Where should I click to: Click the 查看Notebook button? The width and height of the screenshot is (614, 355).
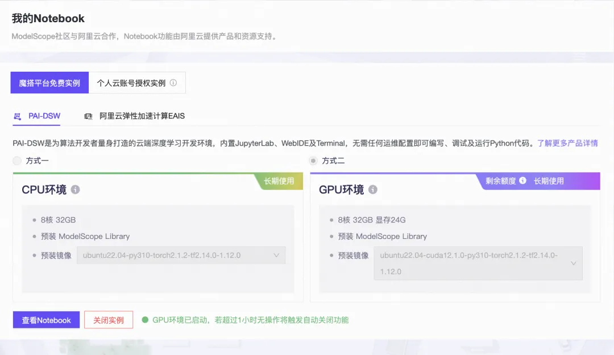pos(45,320)
